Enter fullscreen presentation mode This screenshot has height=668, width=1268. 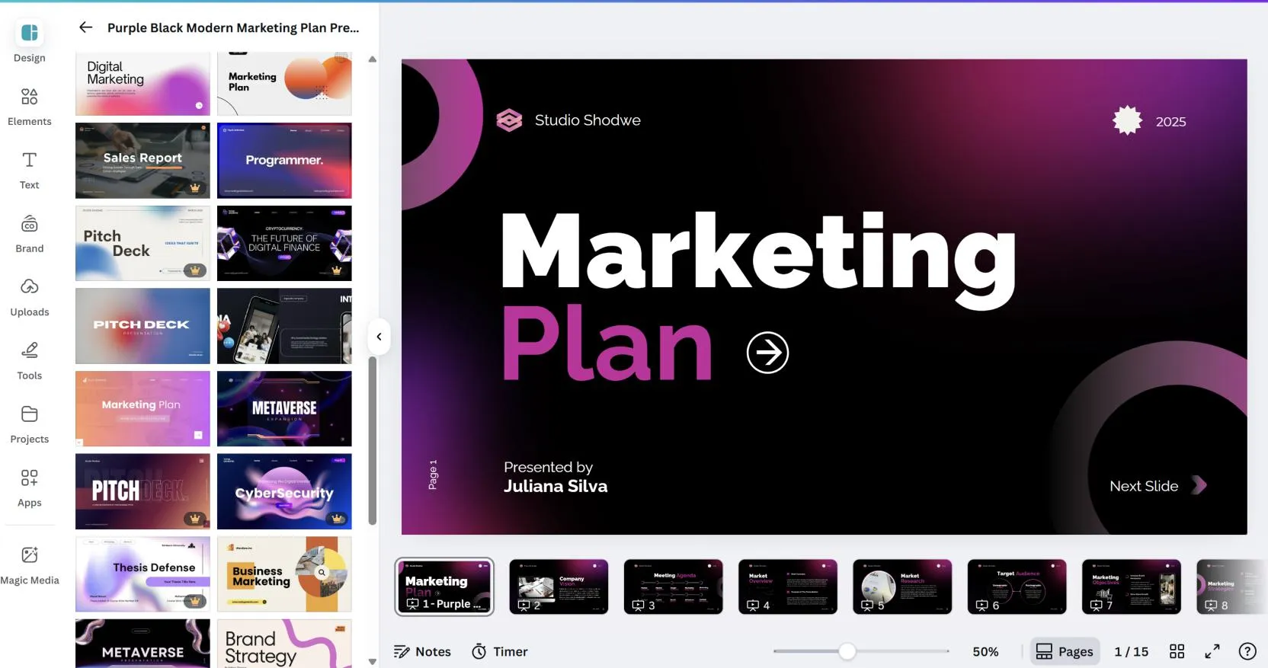[x=1212, y=651]
